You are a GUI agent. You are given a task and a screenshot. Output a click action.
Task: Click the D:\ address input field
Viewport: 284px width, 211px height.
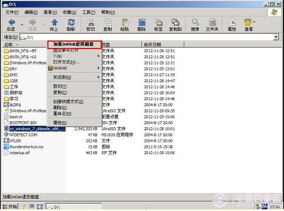coord(146,38)
